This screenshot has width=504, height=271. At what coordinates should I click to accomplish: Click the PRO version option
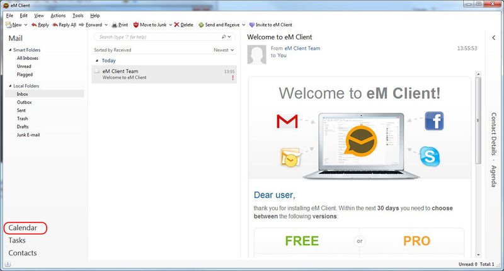pos(416,241)
